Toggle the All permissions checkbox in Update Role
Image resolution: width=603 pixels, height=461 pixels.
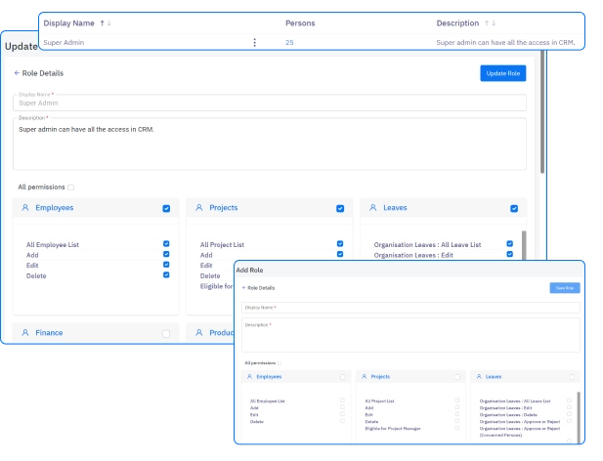click(x=70, y=187)
